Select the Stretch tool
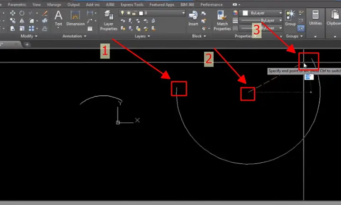The height and width of the screenshot is (205, 341). click(x=13, y=28)
